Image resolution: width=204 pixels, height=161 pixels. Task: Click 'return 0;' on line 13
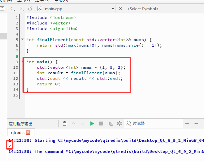(48, 84)
